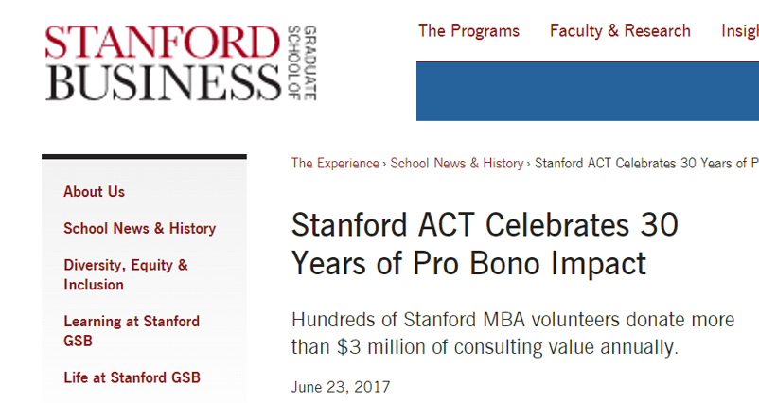
Task: Click the Hundreds of Stanford MBA volunteers subheading
Action: [x=513, y=333]
